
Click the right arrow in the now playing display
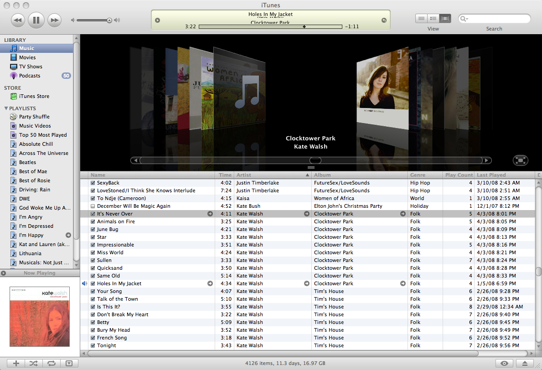[x=384, y=21]
